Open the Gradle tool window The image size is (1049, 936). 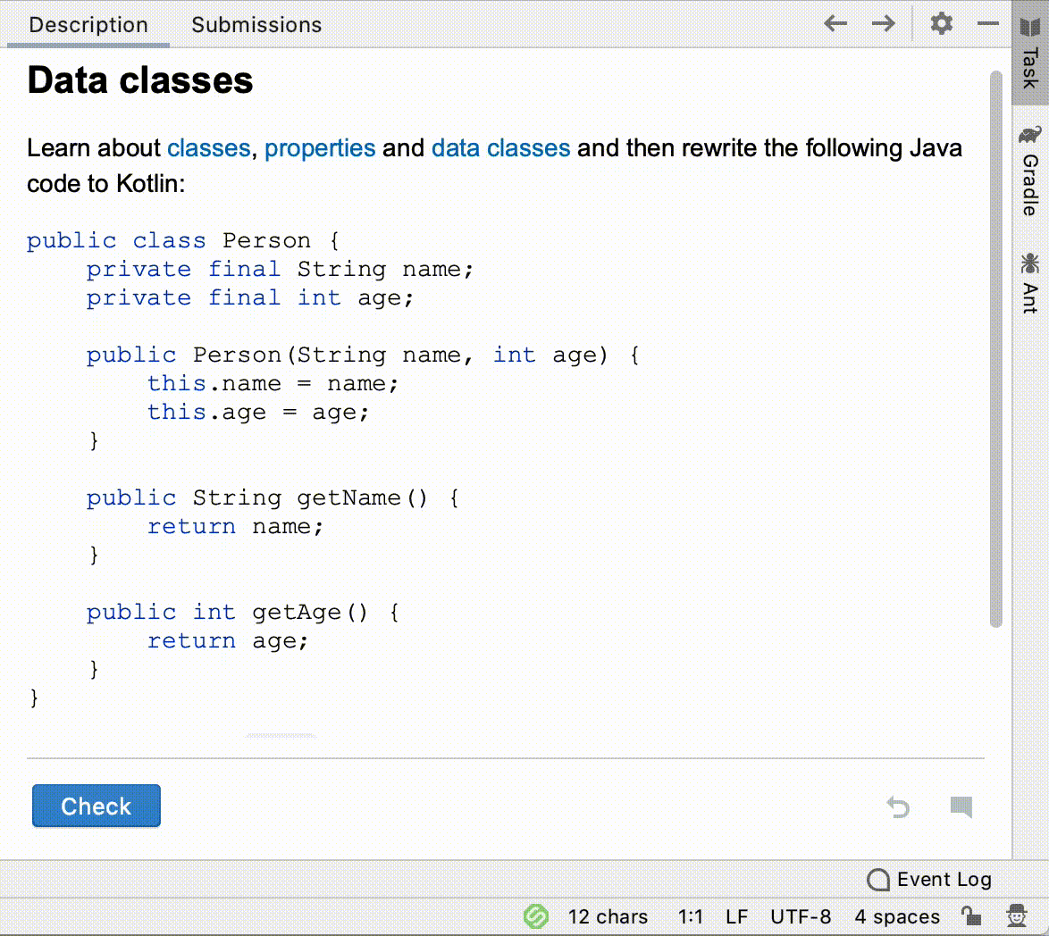click(1030, 171)
